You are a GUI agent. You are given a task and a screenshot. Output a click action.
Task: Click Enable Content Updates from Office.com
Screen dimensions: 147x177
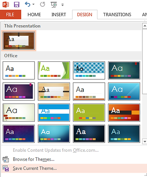pyautogui.click(x=56, y=150)
